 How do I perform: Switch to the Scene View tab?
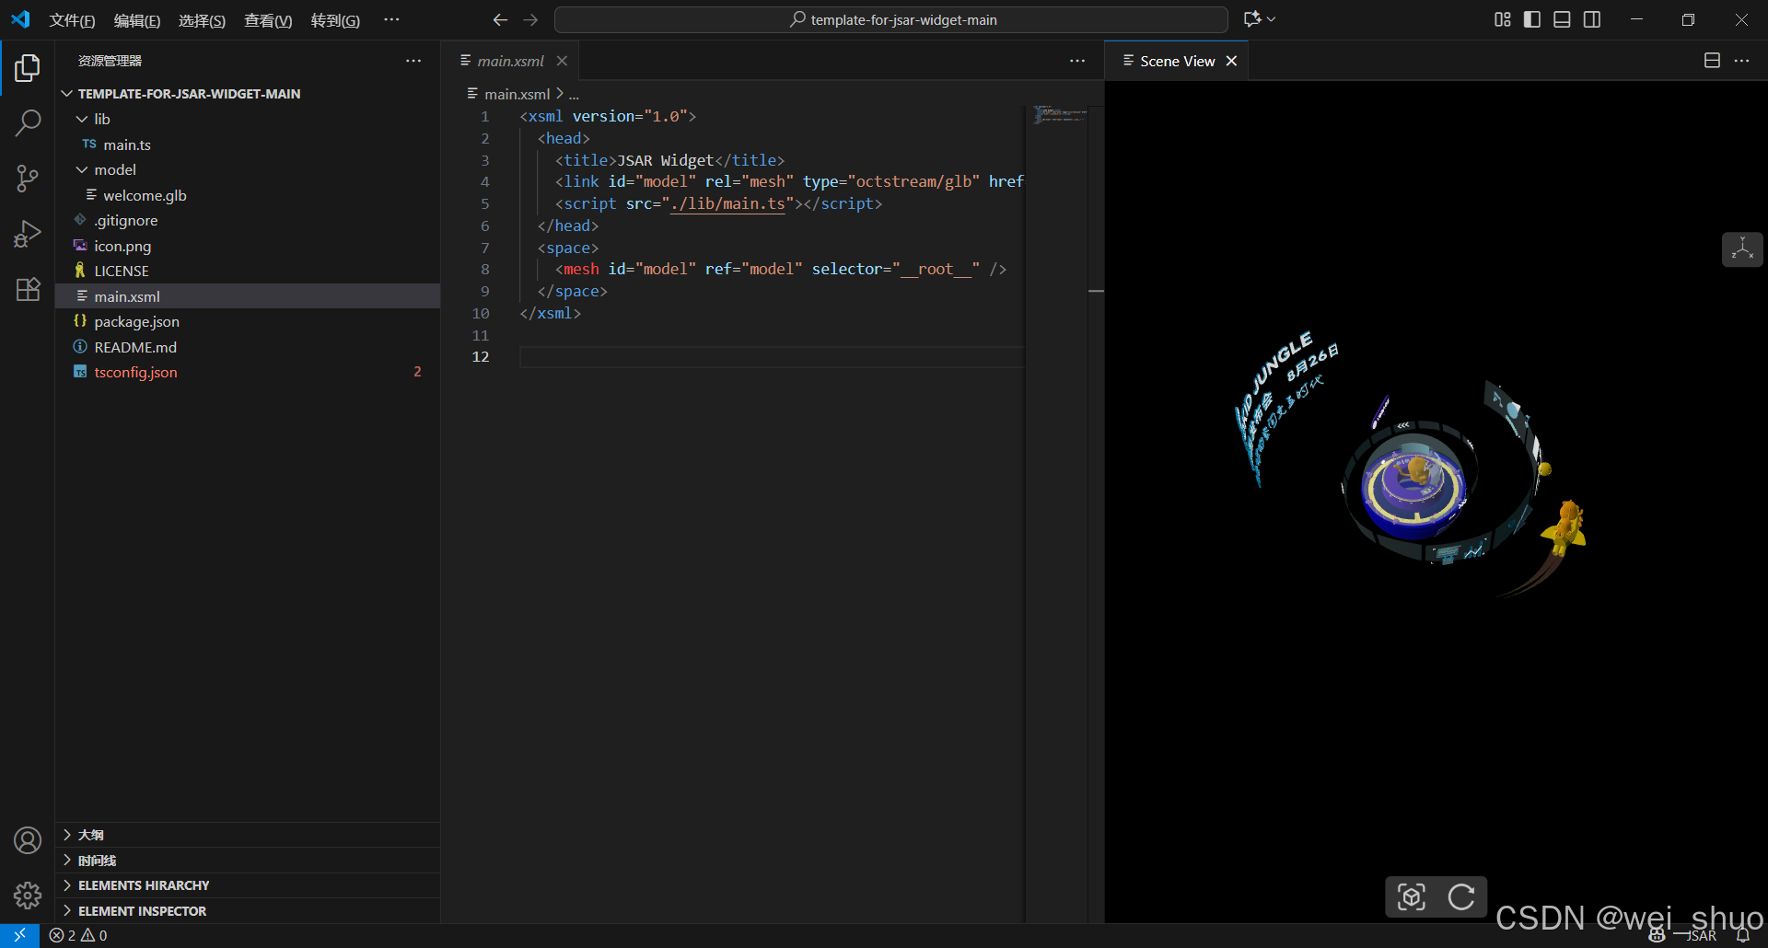(1177, 61)
